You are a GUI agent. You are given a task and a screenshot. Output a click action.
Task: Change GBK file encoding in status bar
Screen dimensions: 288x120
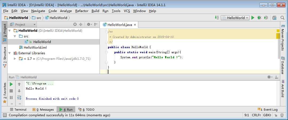pos(267,115)
